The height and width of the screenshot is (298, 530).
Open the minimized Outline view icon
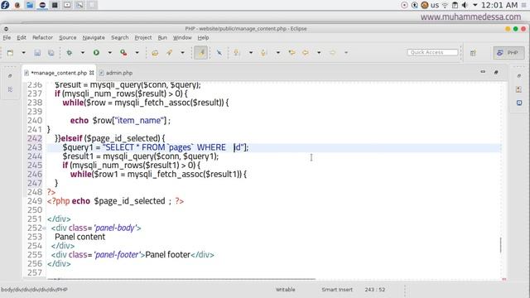519,89
